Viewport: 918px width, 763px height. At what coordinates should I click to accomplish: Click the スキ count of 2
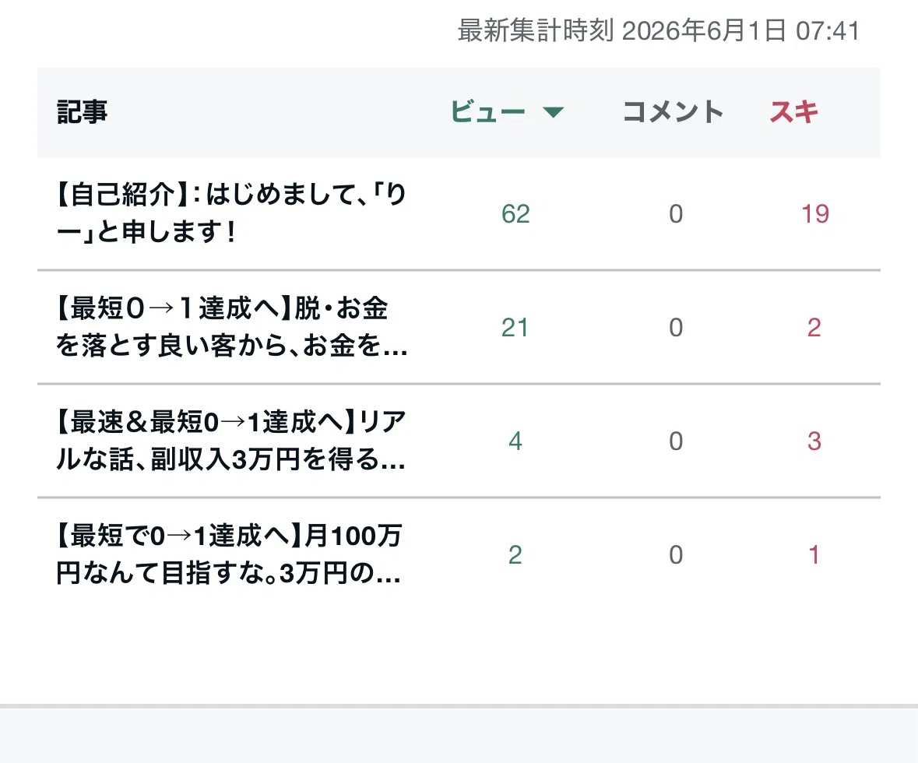tap(814, 327)
